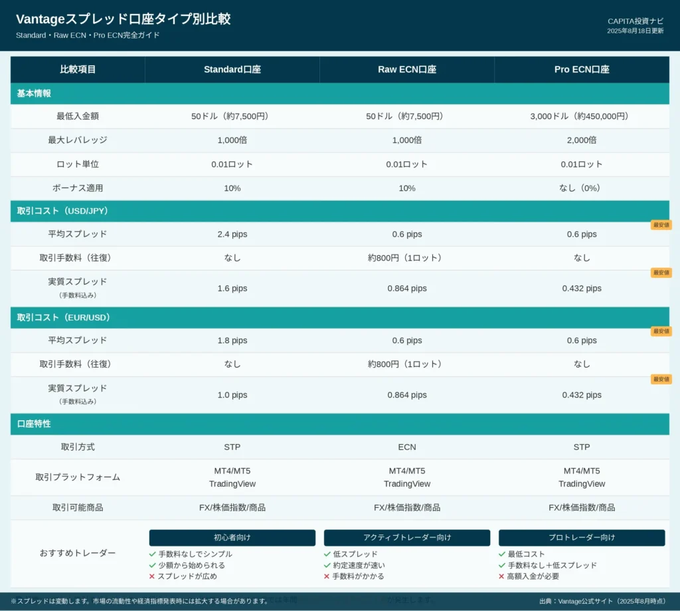Click the 出典:Vantage公式サイト source text
The width and height of the screenshot is (680, 611).
pyautogui.click(x=604, y=601)
